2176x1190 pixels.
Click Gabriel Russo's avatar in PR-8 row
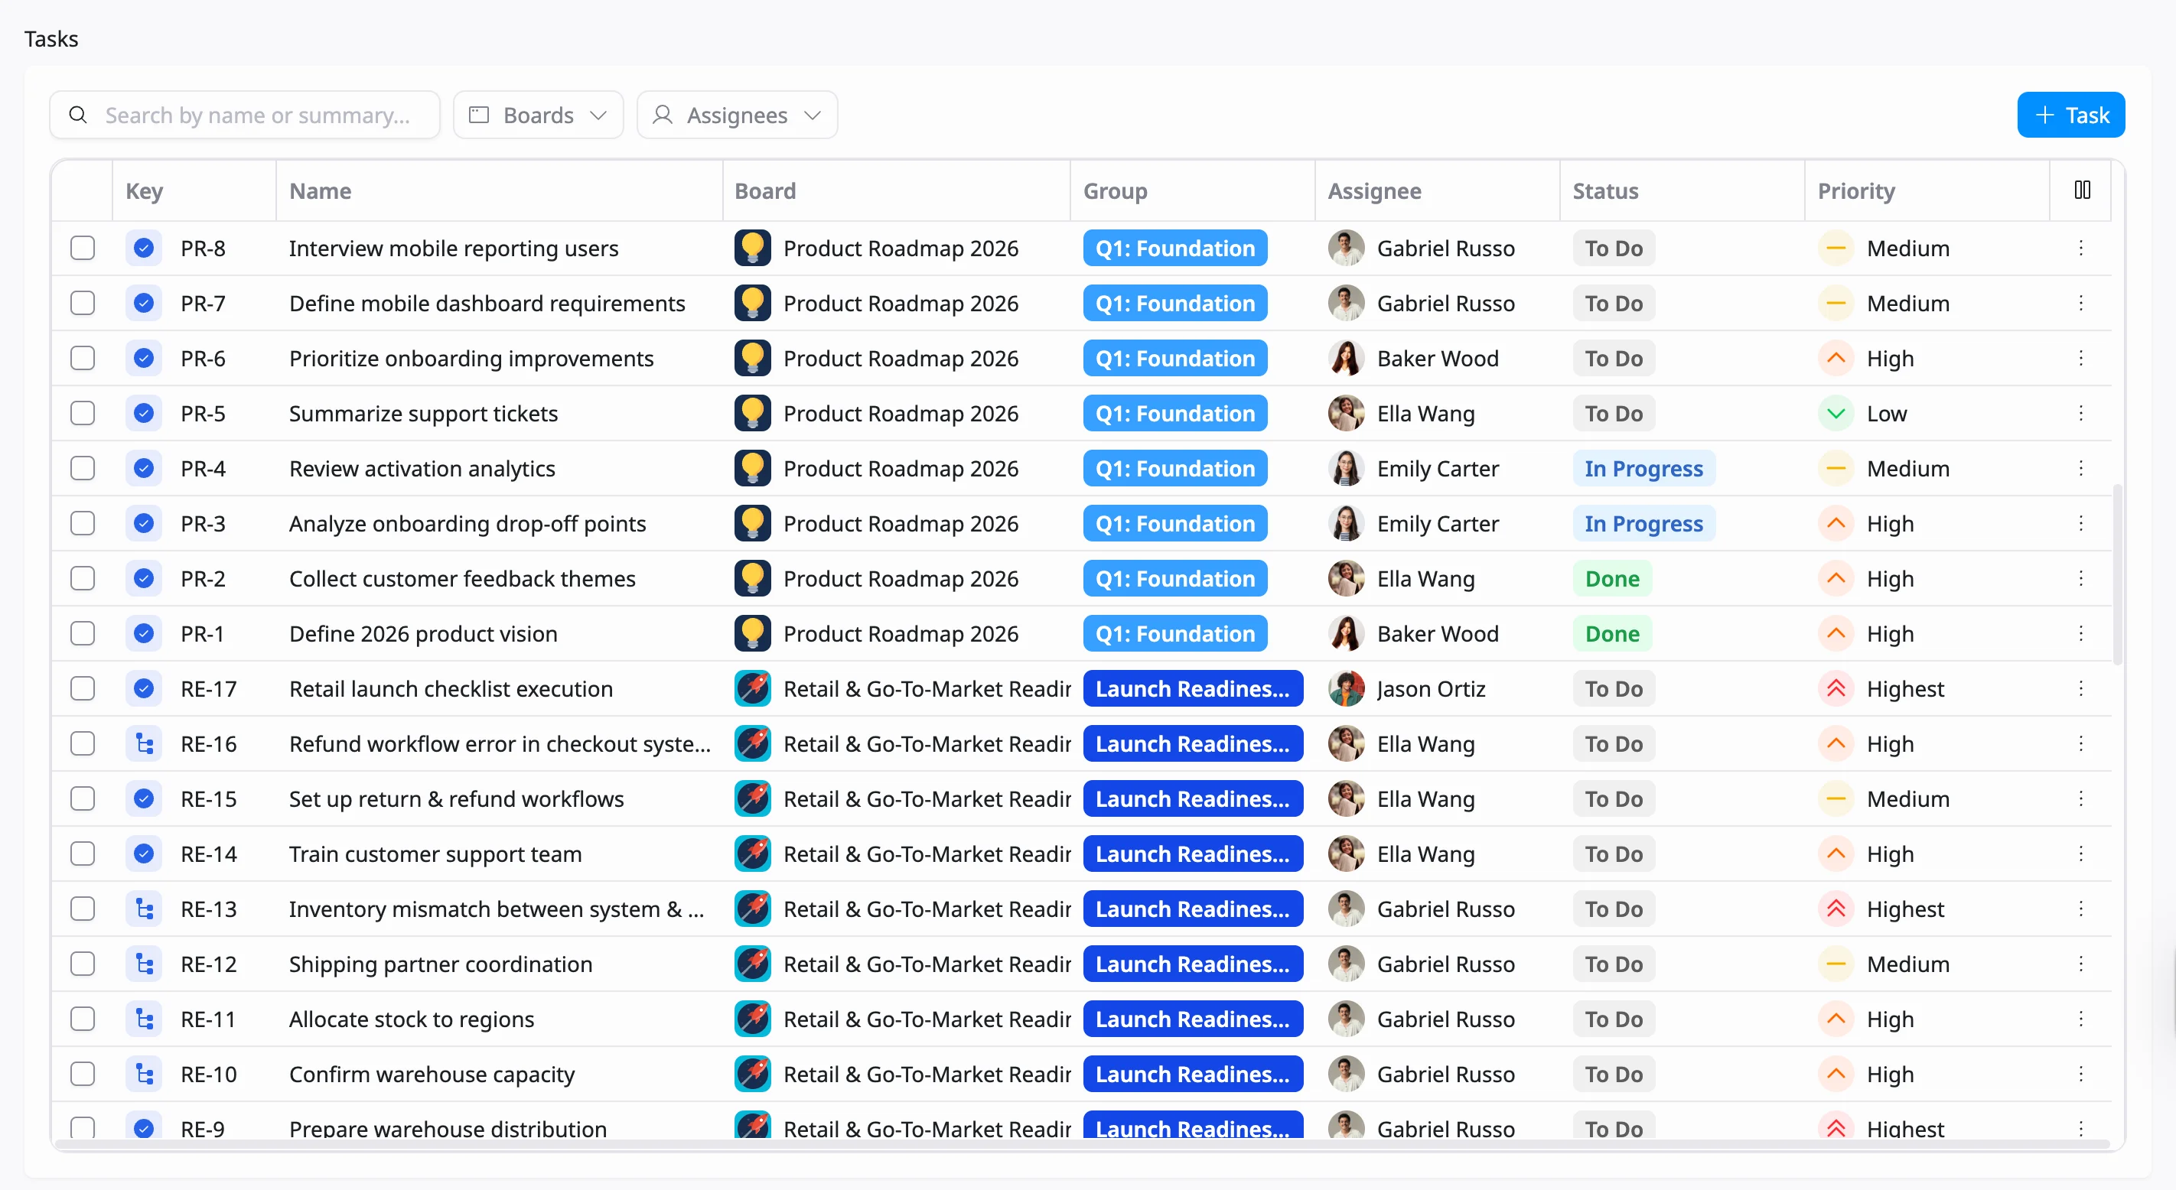[1346, 249]
